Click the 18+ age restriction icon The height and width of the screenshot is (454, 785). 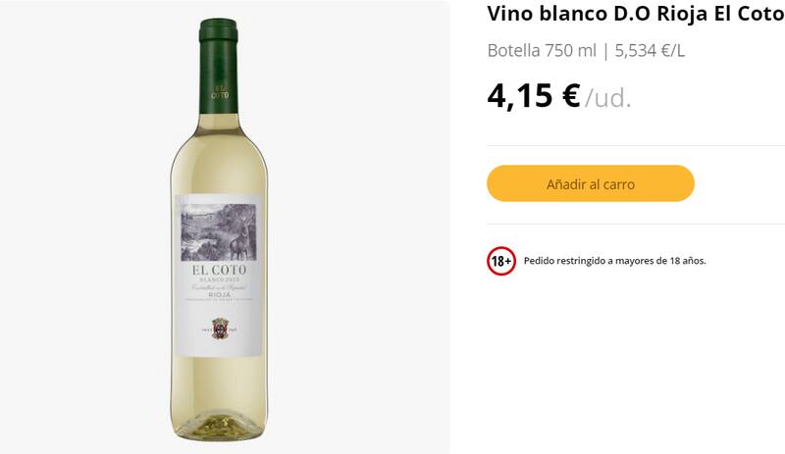coord(501,261)
